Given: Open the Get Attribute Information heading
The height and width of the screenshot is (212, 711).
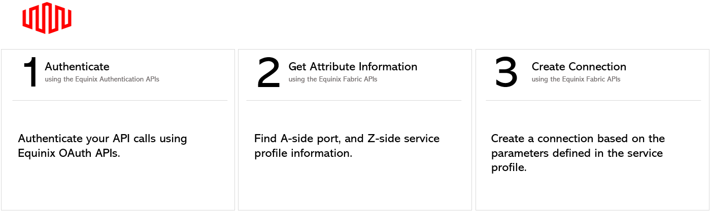Looking at the screenshot, I should pos(353,67).
